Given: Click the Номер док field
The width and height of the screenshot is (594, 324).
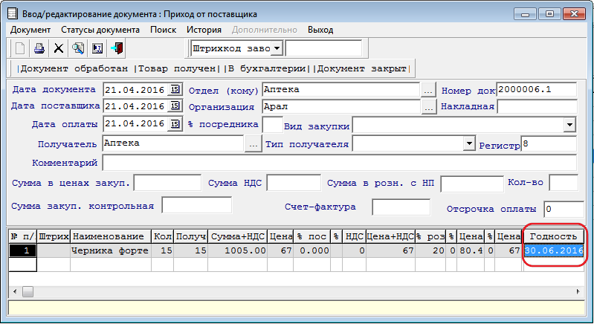Looking at the screenshot, I should coord(537,90).
